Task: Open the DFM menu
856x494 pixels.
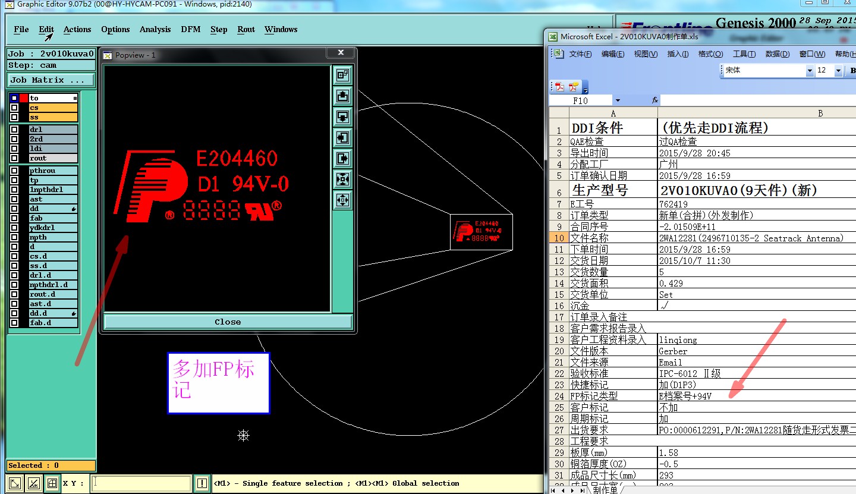Action: (x=191, y=29)
